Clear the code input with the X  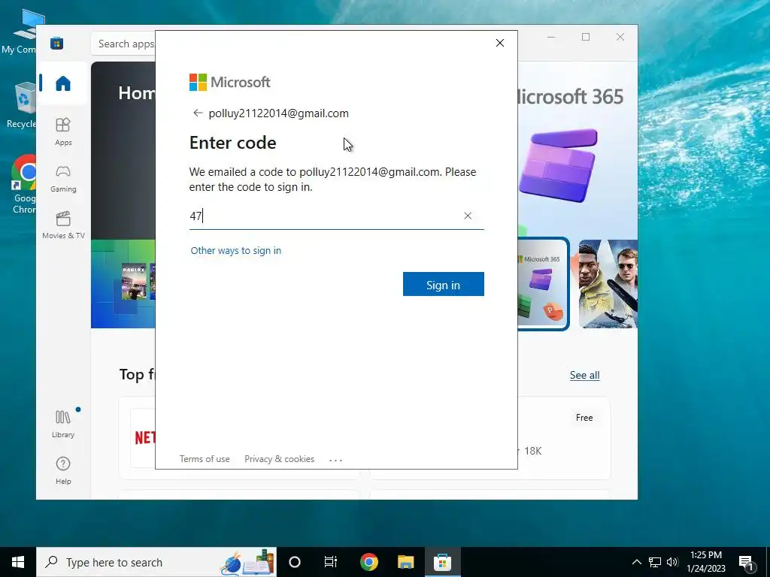pos(468,216)
